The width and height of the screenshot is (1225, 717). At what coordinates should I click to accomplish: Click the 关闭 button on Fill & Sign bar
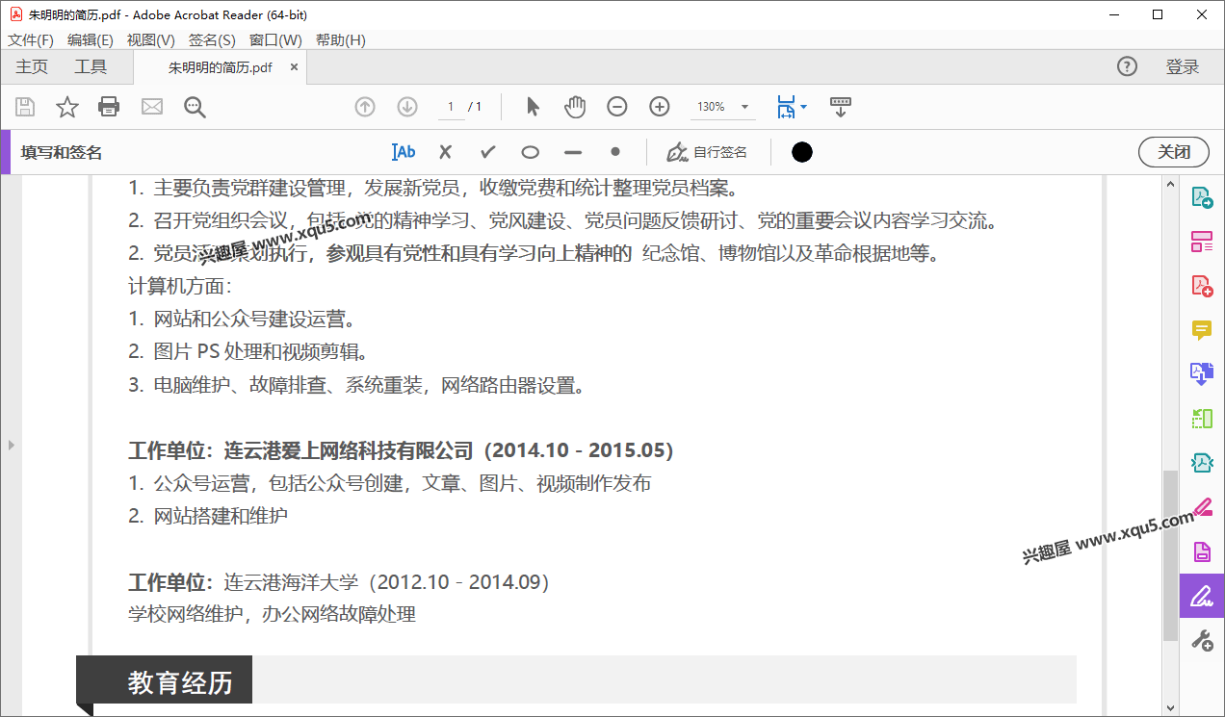coord(1174,152)
